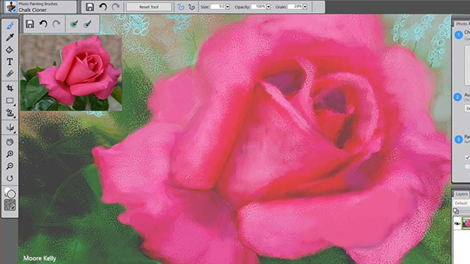The image size is (470, 264).
Task: Toggle visibility eye of the layer
Action: [458, 224]
